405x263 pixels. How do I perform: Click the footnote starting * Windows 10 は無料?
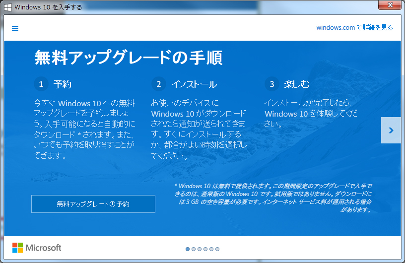click(x=273, y=197)
